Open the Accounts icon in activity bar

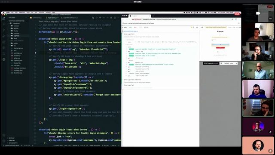(4, 135)
